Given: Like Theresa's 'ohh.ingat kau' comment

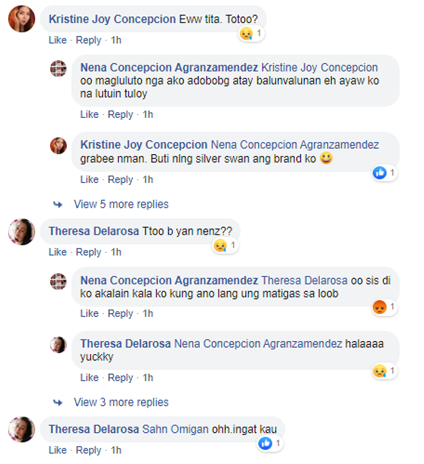Looking at the screenshot, I should 58,450.
